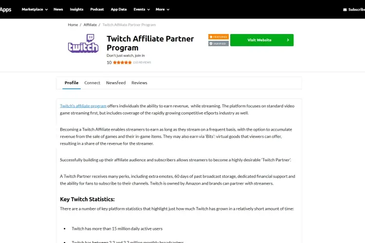
Task: Click the rating score 10
Action: pyautogui.click(x=109, y=63)
